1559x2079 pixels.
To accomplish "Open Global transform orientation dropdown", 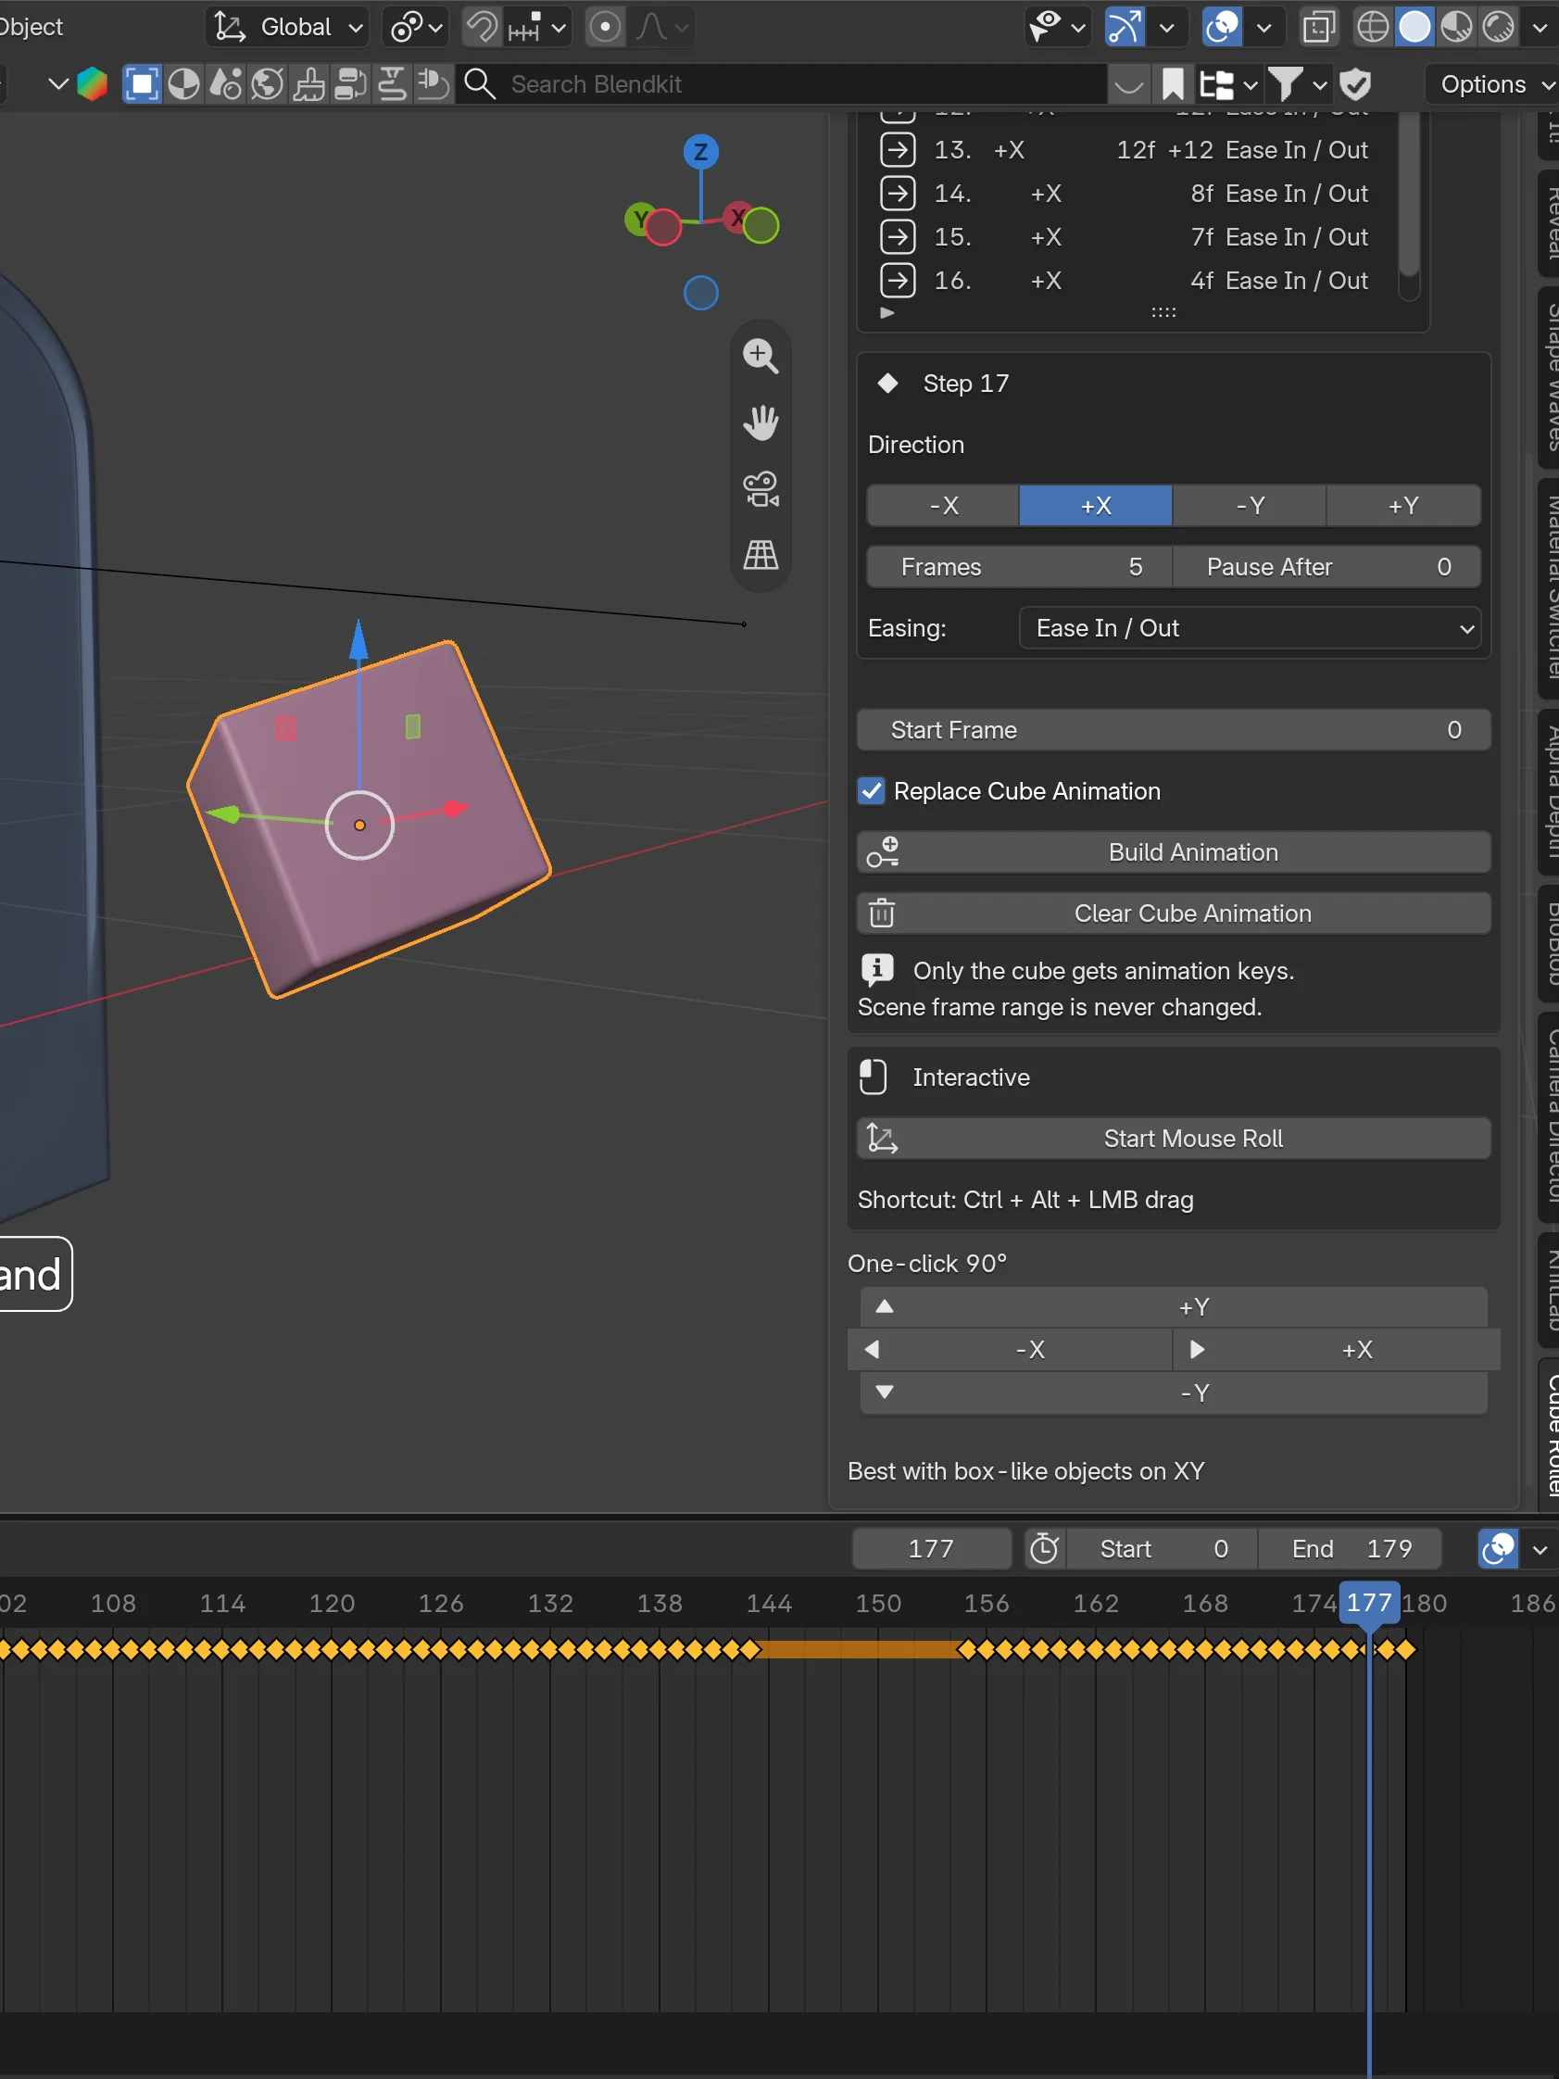I will [287, 27].
